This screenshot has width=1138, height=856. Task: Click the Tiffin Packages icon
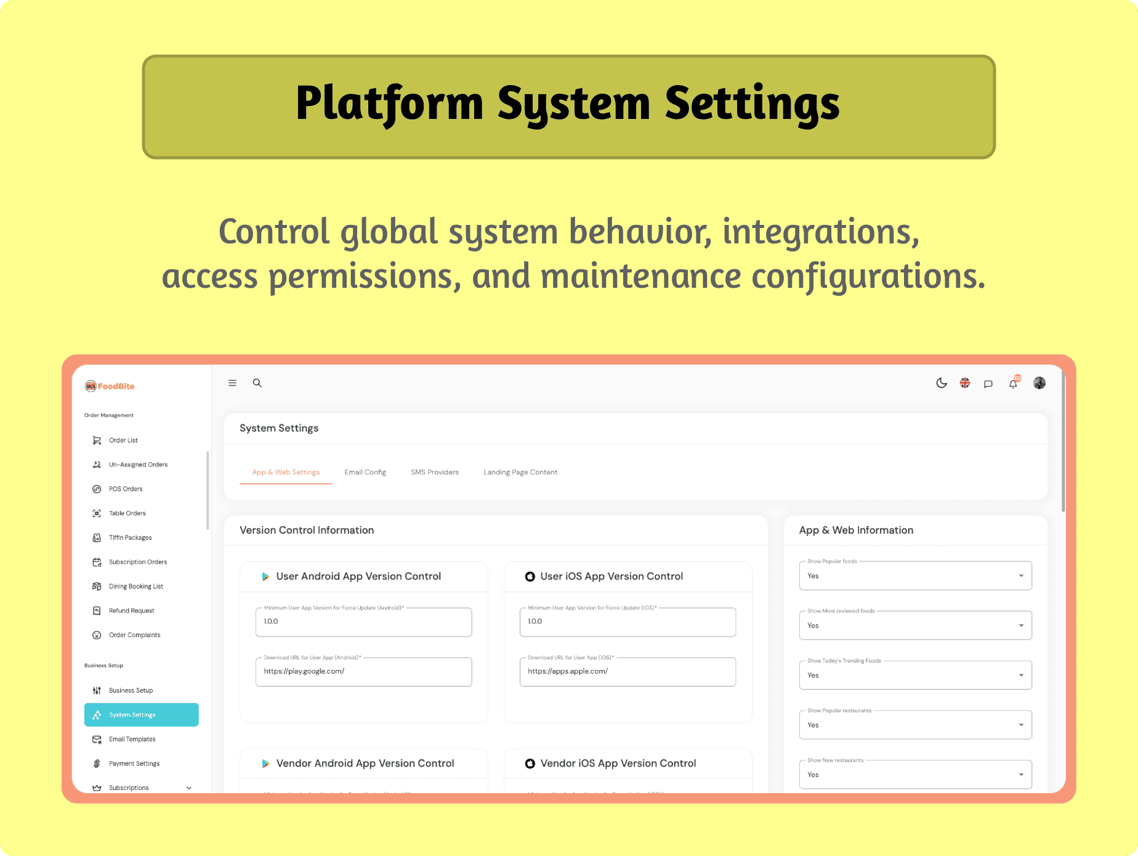tap(97, 537)
